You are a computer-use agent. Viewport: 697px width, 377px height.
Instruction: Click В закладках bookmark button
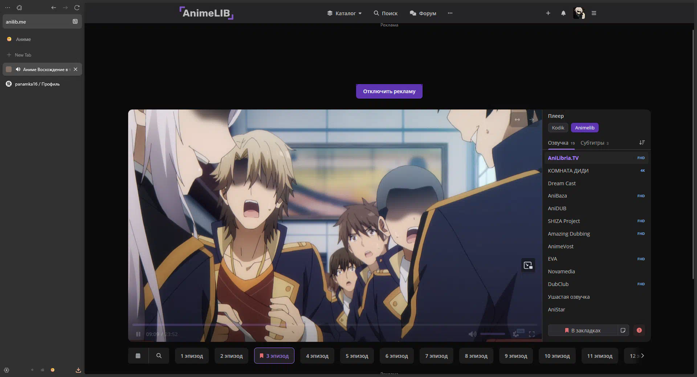[583, 330]
